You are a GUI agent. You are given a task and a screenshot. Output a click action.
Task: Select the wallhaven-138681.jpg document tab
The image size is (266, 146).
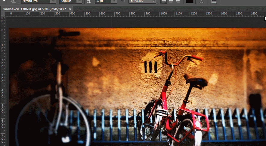click(35, 9)
